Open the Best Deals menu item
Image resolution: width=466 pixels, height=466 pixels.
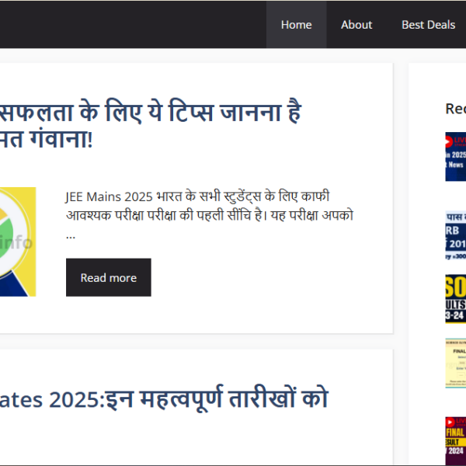coord(428,25)
